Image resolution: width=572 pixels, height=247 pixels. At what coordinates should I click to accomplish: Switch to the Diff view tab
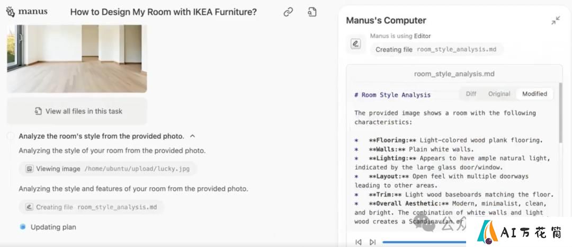[x=471, y=94]
